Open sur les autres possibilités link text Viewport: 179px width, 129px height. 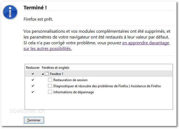[48, 49]
